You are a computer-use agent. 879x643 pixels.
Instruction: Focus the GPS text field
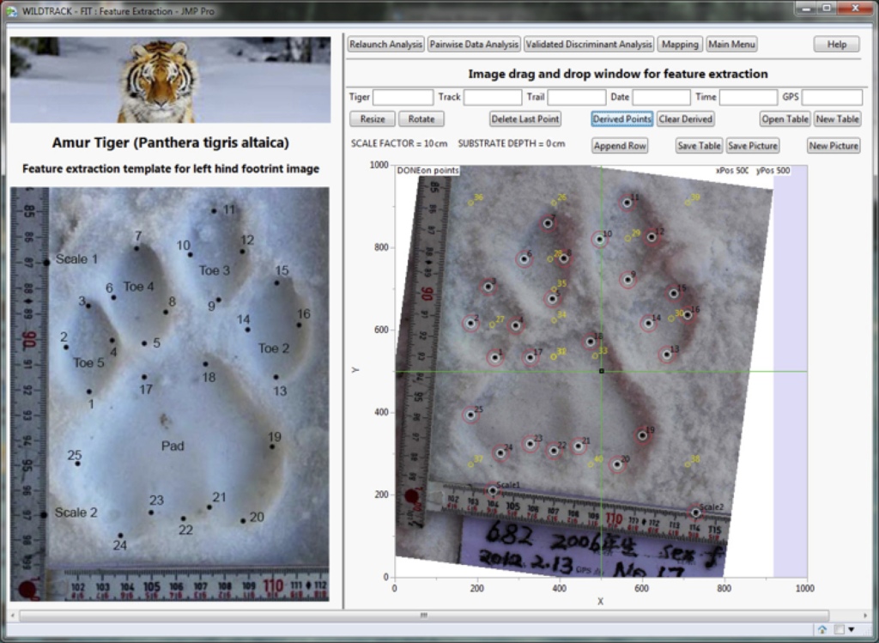(x=832, y=98)
